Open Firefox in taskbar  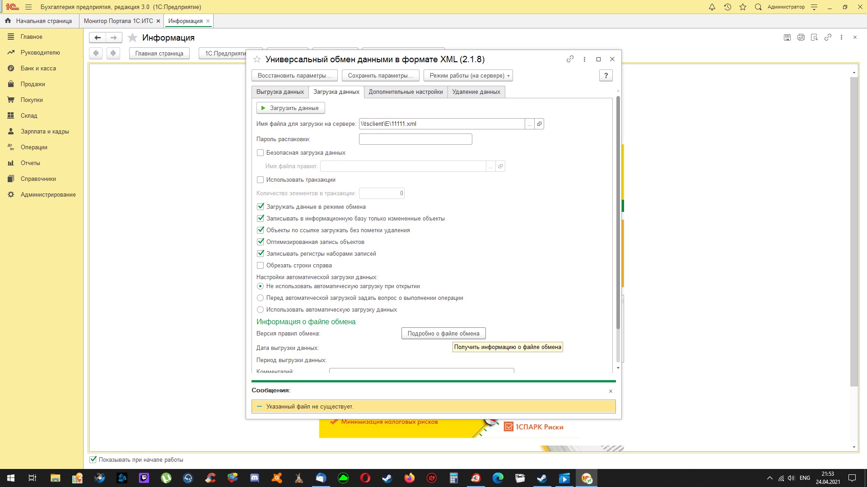[x=409, y=478]
